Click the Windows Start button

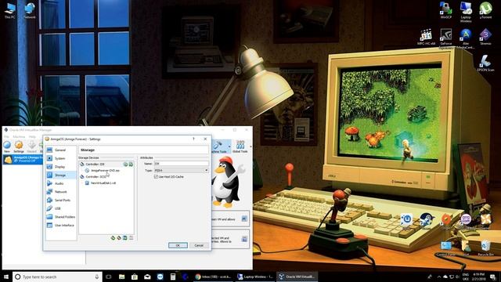point(5,277)
